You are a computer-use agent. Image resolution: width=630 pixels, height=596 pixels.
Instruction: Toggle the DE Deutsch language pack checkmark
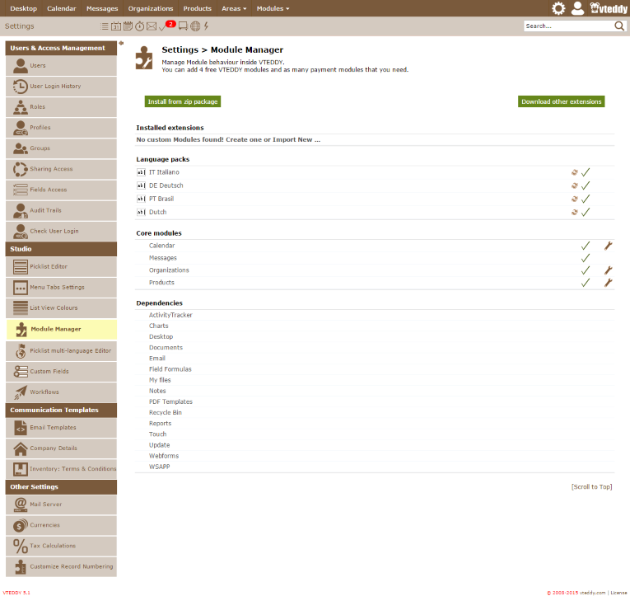(x=586, y=185)
